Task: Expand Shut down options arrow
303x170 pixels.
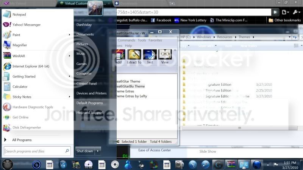Action: 98,151
